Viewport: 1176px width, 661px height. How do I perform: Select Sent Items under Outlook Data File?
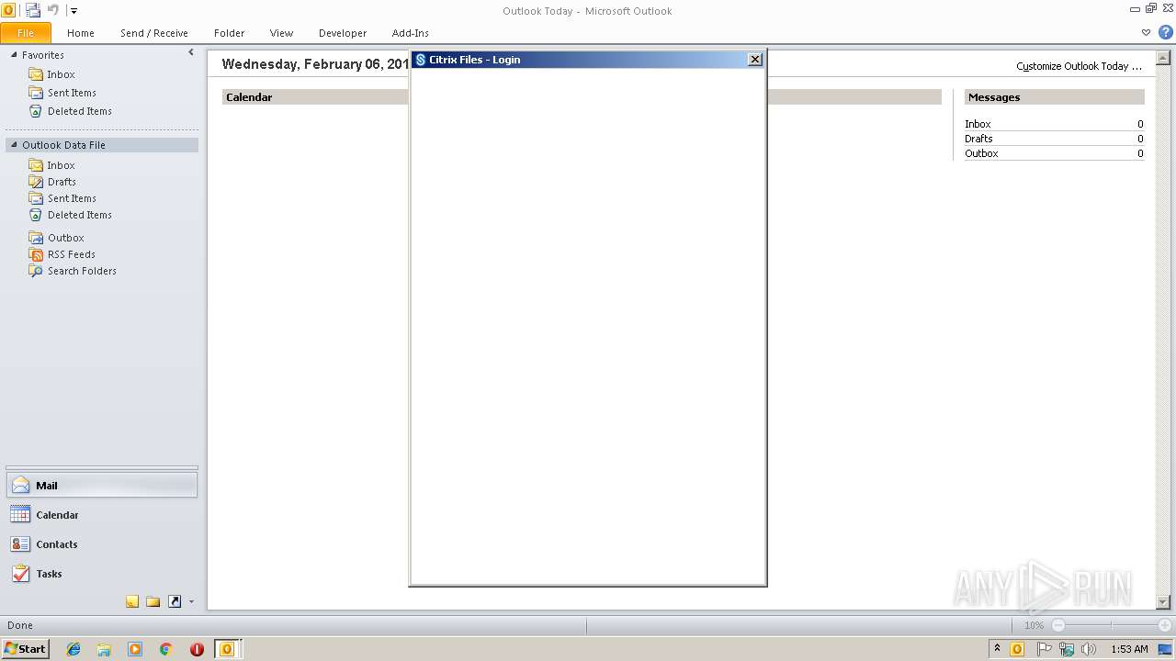click(x=72, y=198)
